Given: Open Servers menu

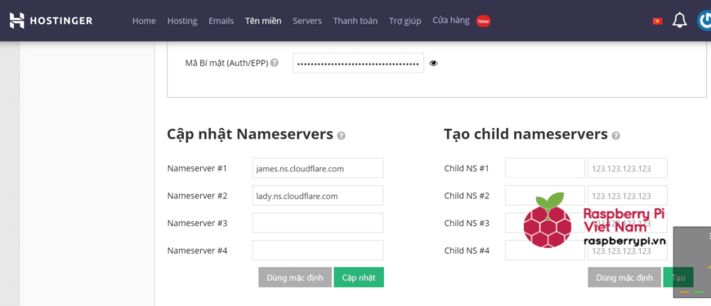Looking at the screenshot, I should 307,21.
